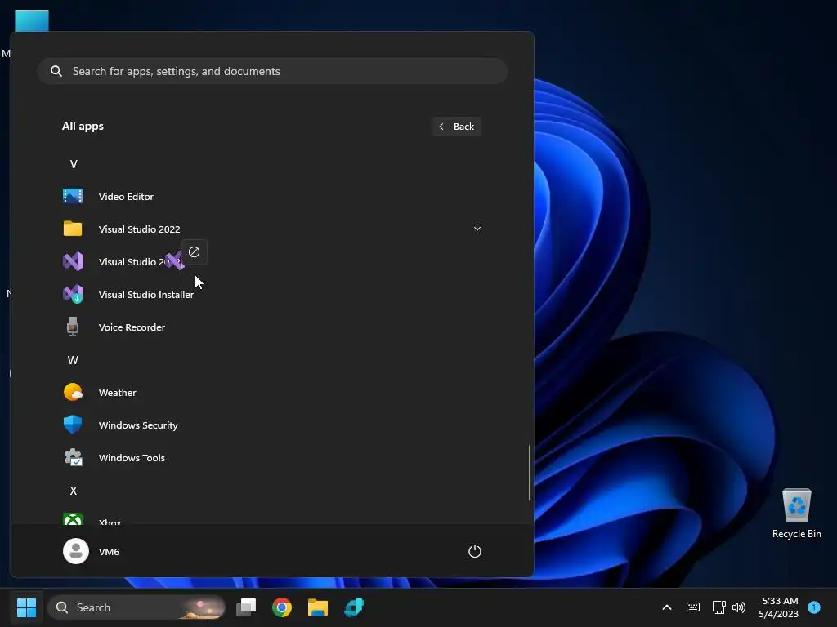The width and height of the screenshot is (837, 627).
Task: Launch Google Chrome from taskbar
Action: [282, 607]
